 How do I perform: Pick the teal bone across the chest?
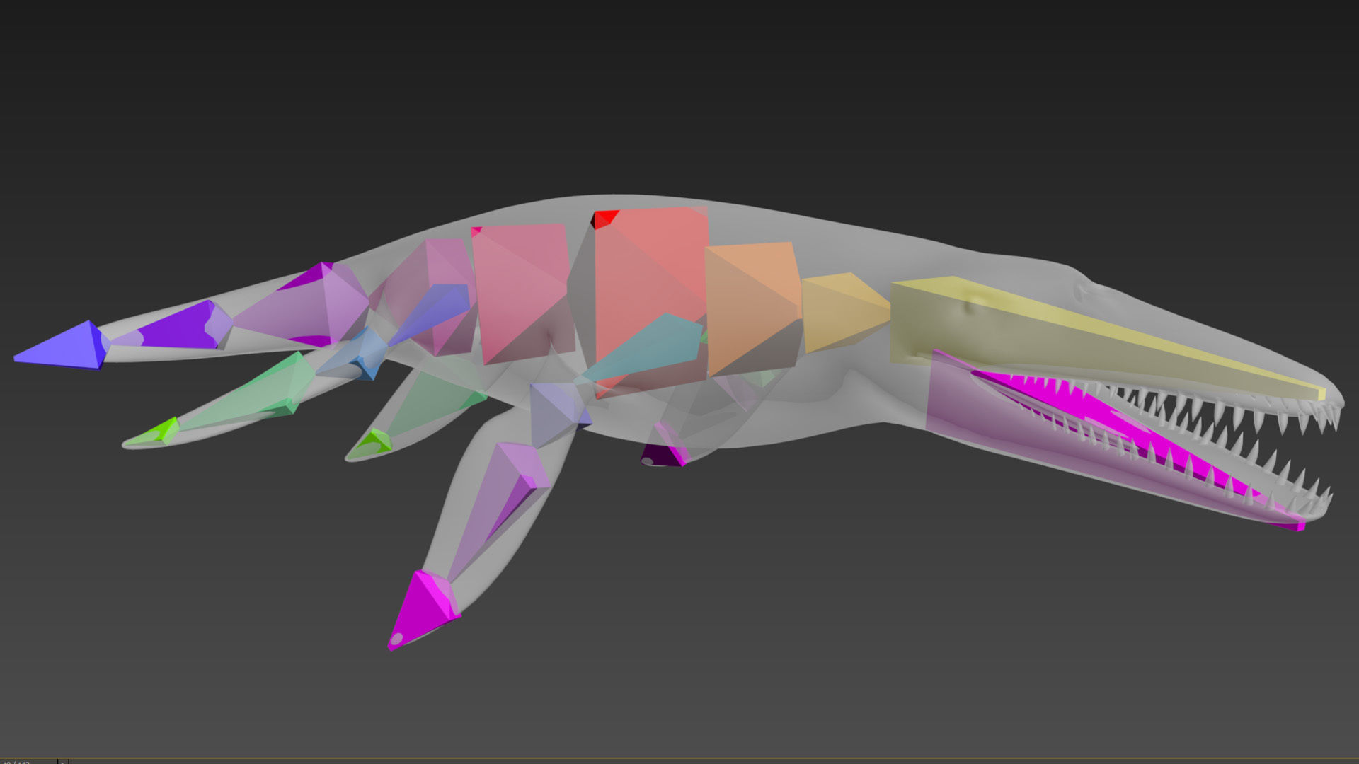tap(644, 349)
